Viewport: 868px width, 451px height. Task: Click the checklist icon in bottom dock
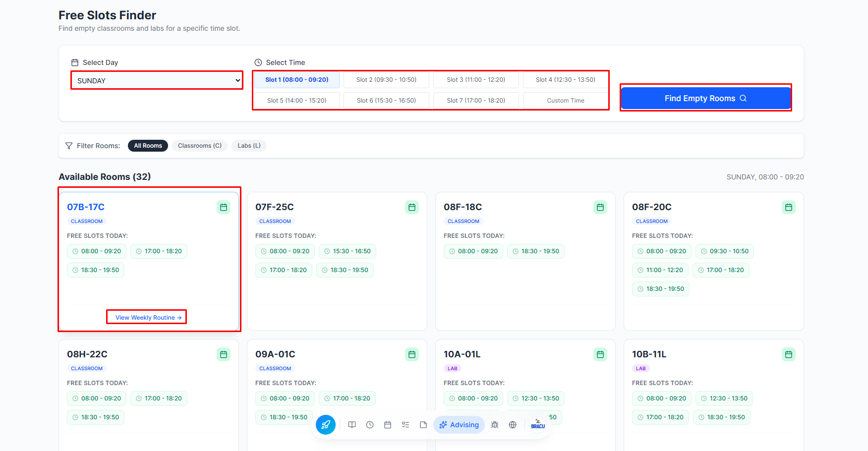405,425
